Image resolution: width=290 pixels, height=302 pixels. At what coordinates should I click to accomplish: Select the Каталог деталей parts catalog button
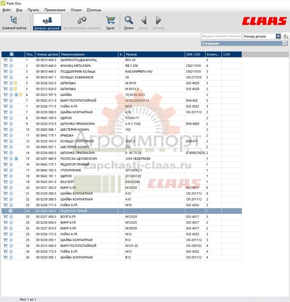[47, 22]
